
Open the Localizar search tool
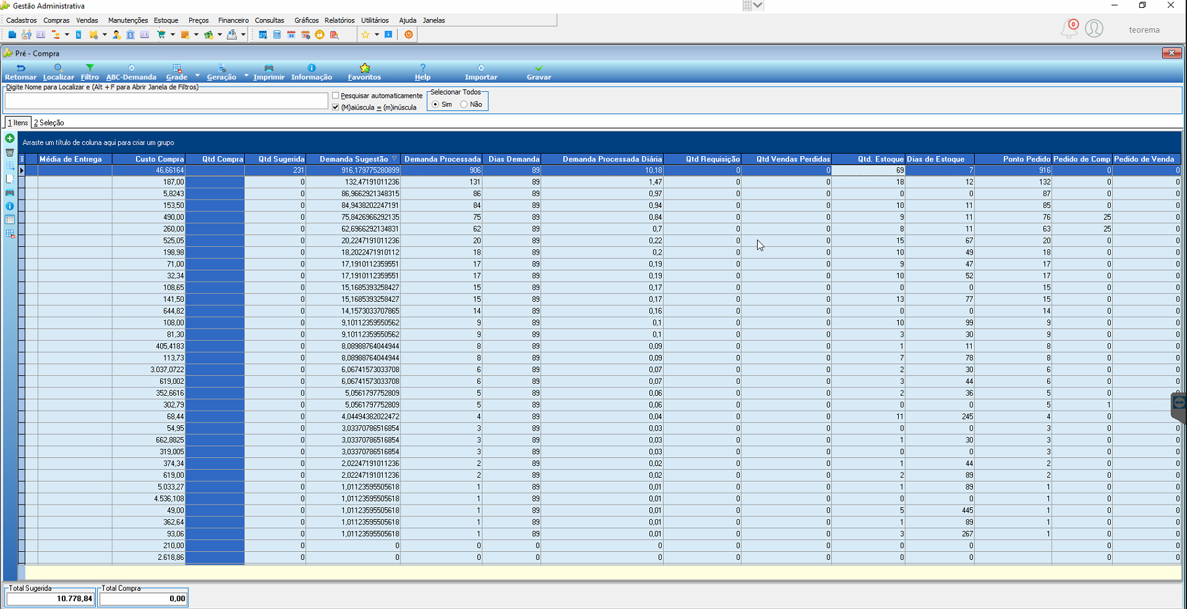point(58,68)
